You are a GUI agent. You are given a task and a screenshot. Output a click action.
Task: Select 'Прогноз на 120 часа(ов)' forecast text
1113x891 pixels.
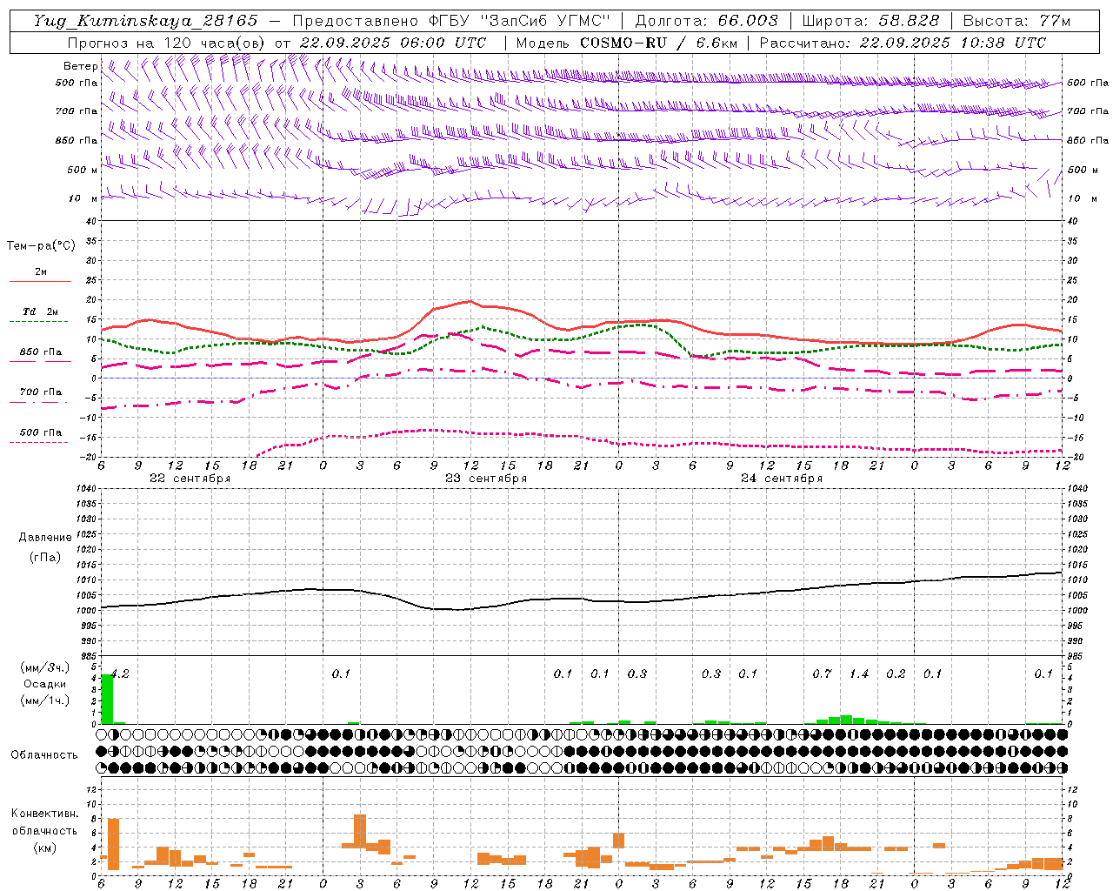point(167,43)
